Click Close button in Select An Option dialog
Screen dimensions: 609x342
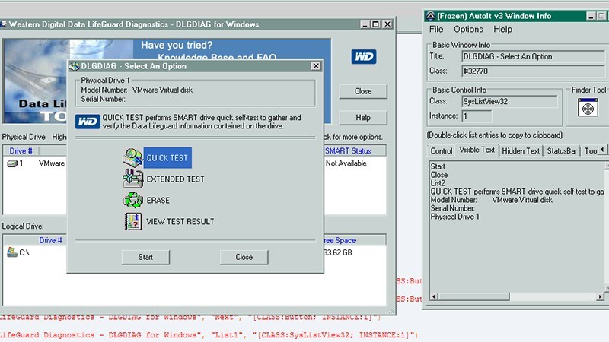pos(244,257)
